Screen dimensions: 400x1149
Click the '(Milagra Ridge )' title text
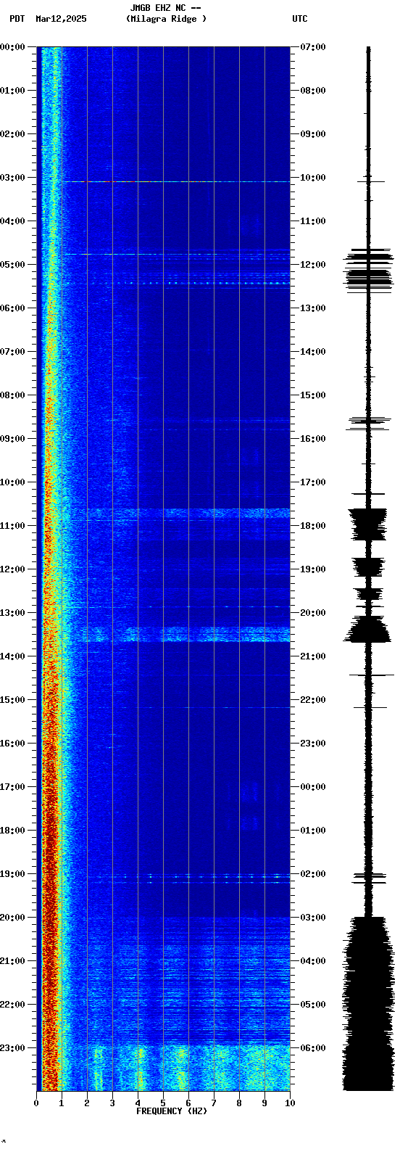tap(166, 19)
